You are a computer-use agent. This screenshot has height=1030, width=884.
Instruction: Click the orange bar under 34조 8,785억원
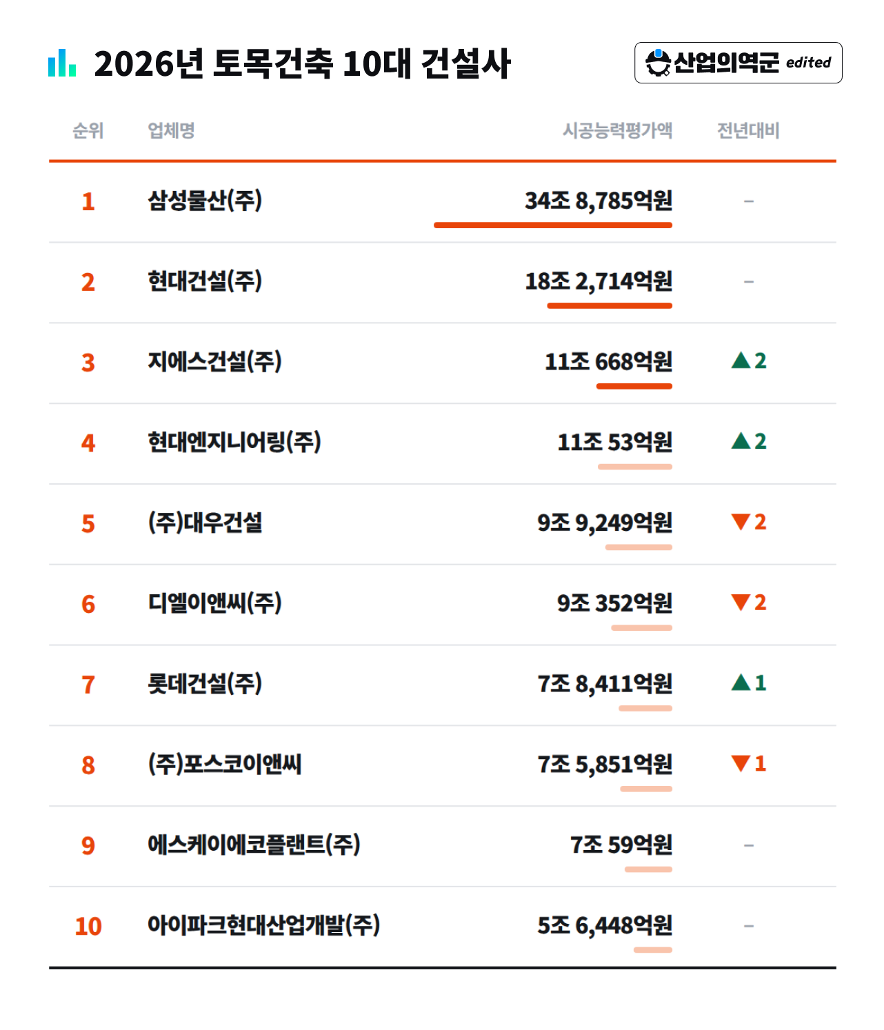(x=553, y=225)
